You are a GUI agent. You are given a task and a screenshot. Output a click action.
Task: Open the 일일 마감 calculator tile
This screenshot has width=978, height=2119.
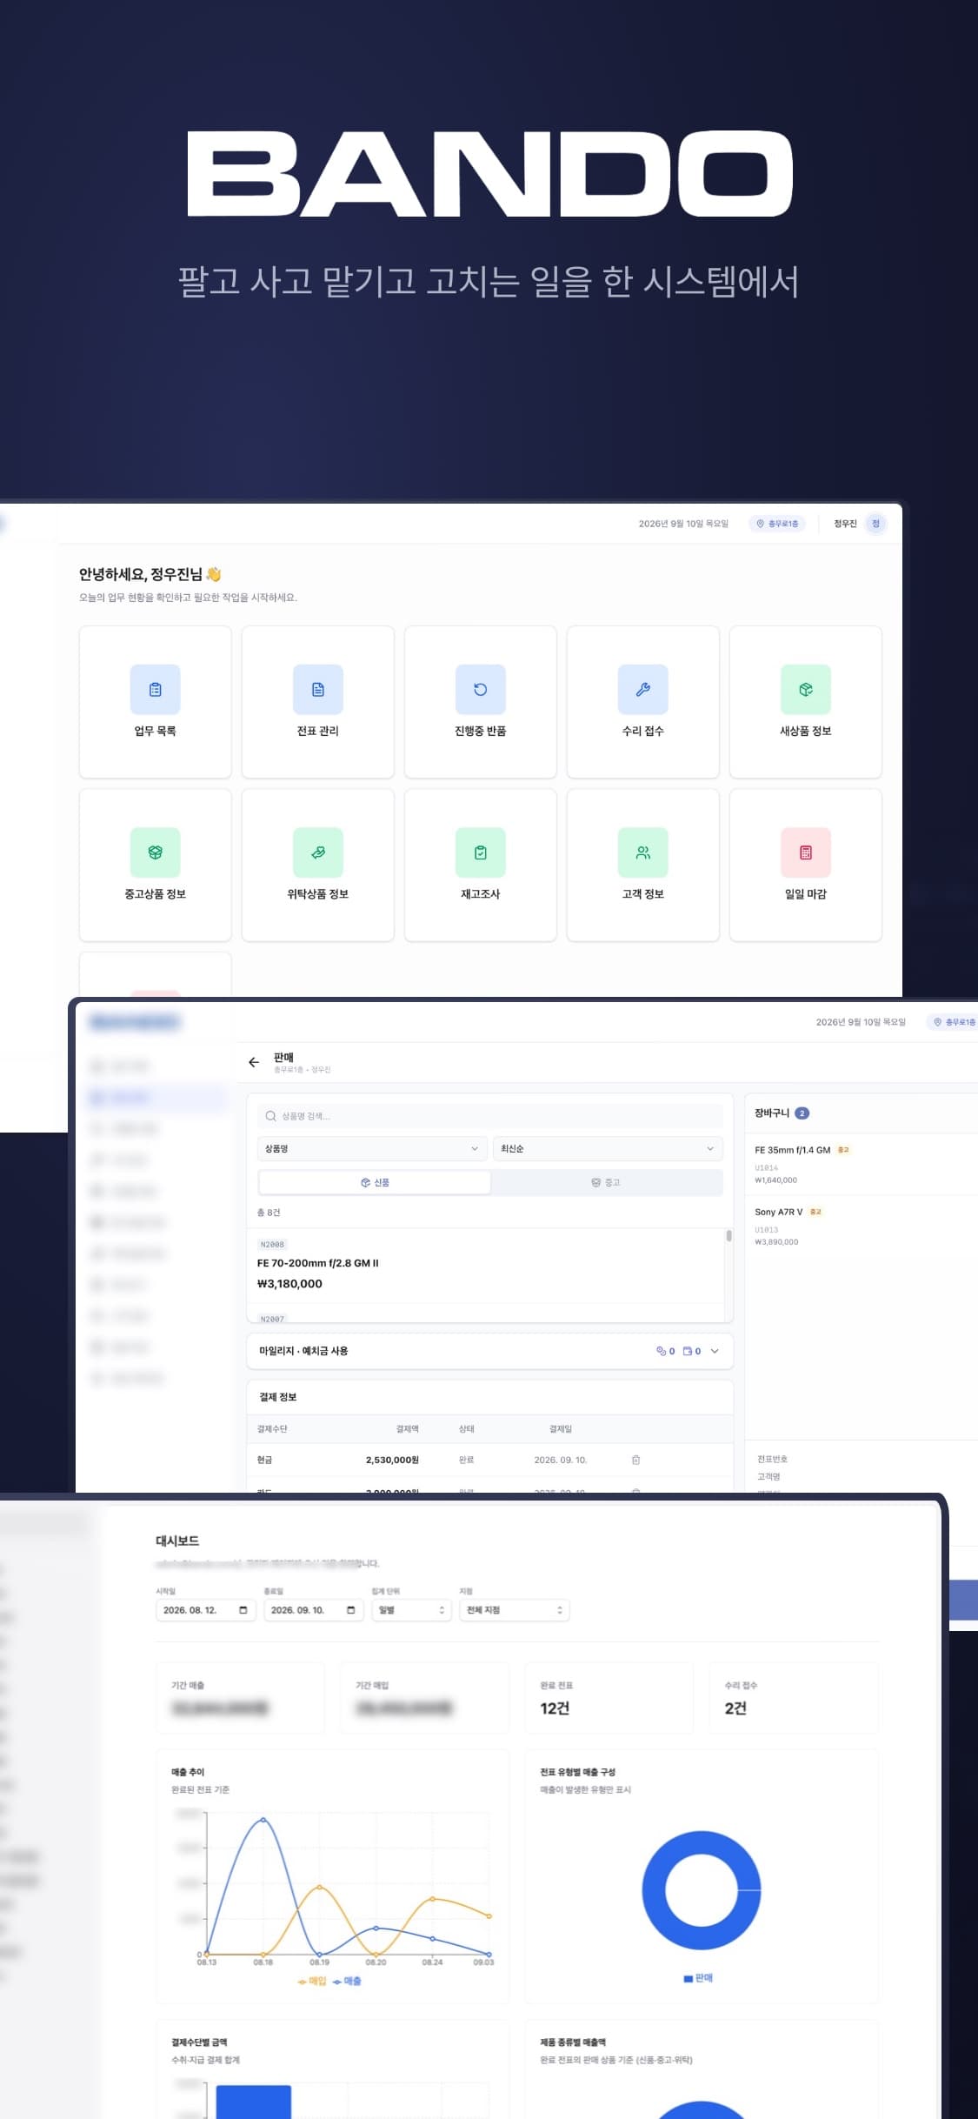805,865
